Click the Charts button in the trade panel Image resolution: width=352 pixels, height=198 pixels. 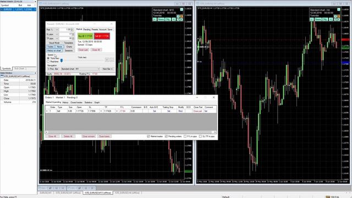point(69,47)
